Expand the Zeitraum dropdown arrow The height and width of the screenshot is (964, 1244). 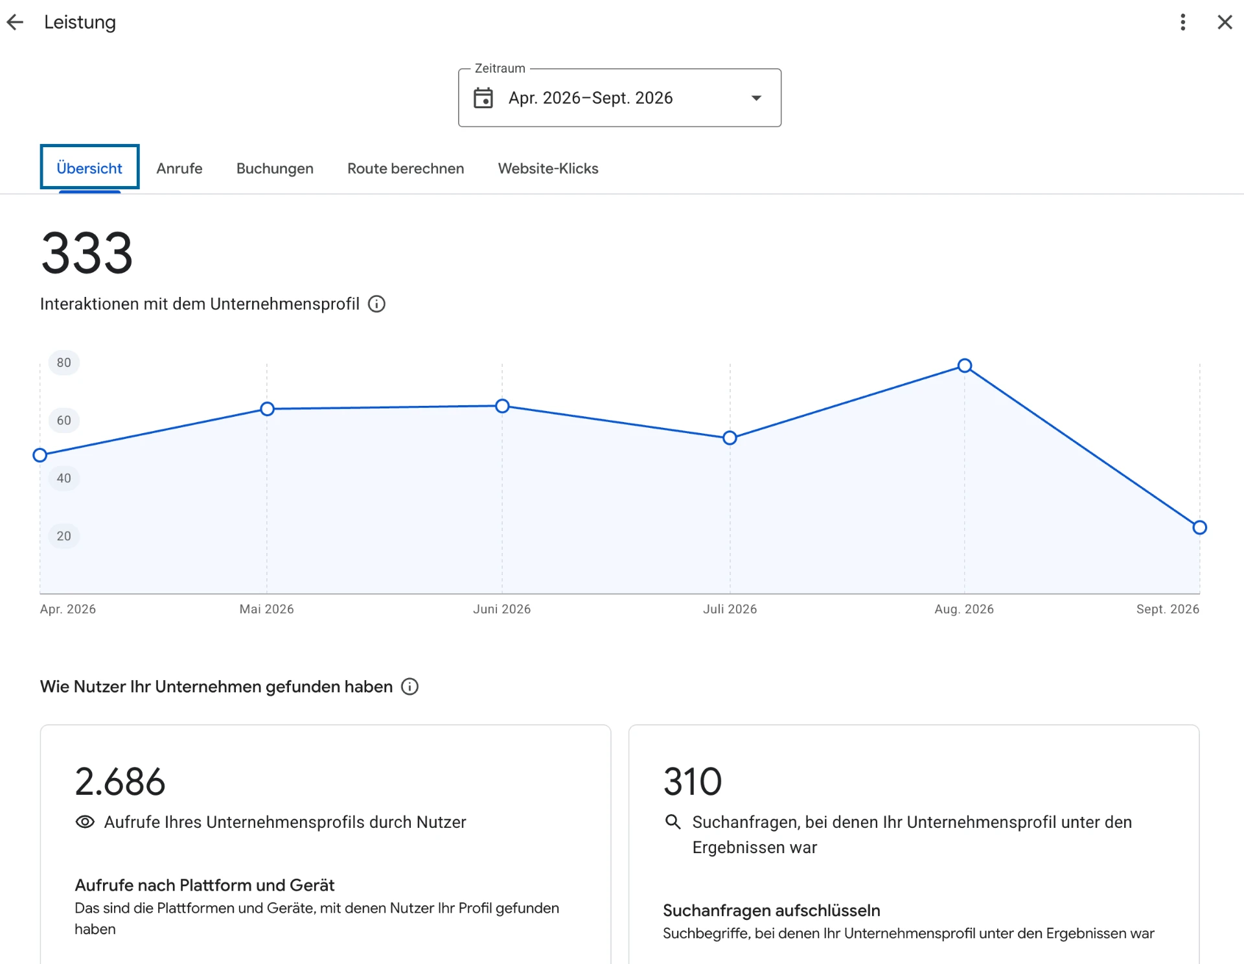point(756,98)
